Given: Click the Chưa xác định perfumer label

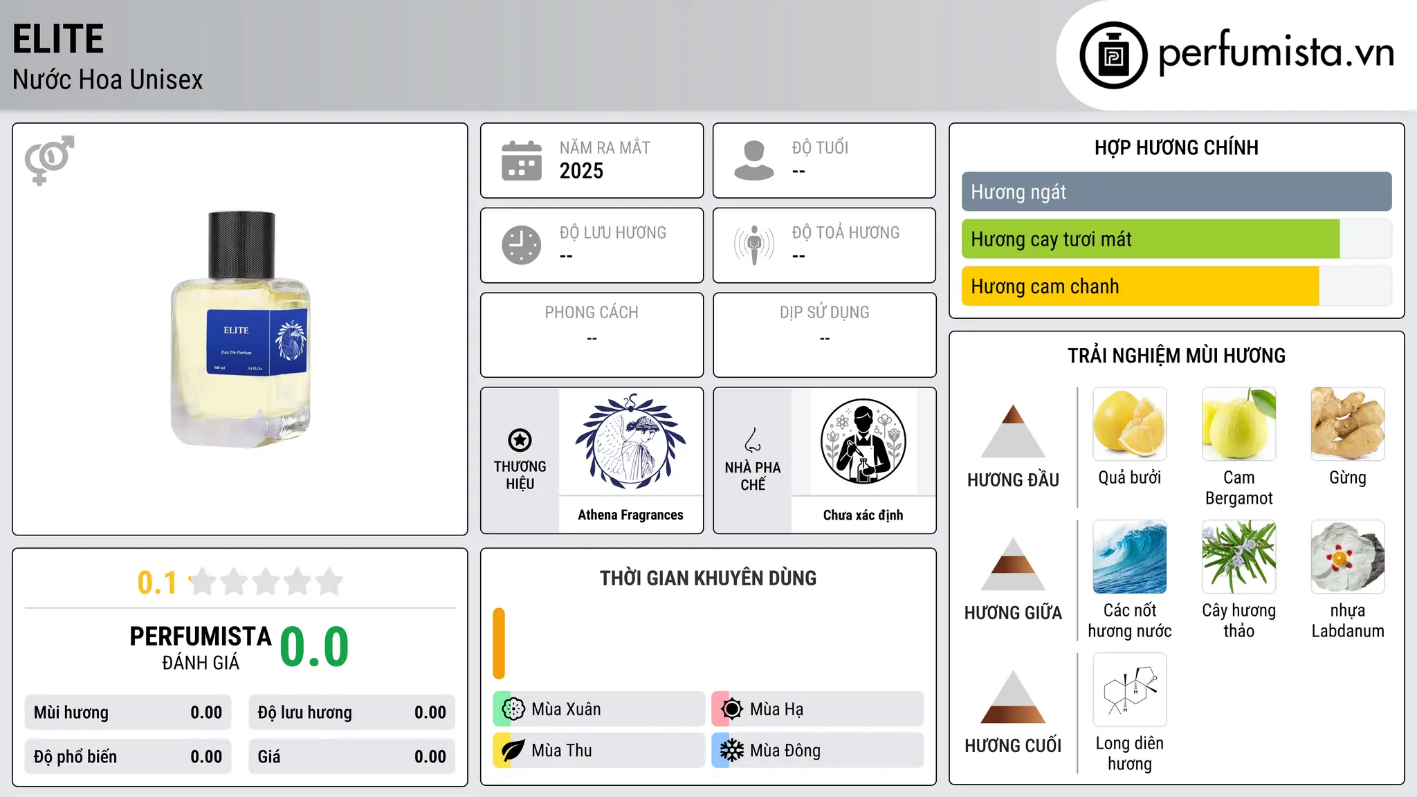Looking at the screenshot, I should point(863,515).
